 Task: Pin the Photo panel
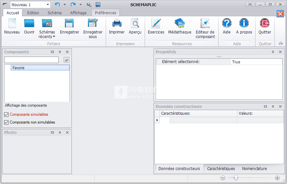tap(60, 132)
